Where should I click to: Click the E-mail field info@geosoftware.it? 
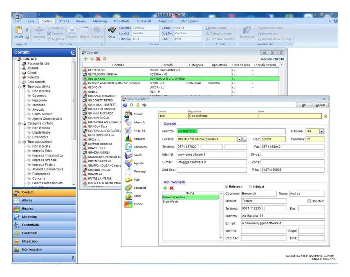pyautogui.click(x=212, y=162)
